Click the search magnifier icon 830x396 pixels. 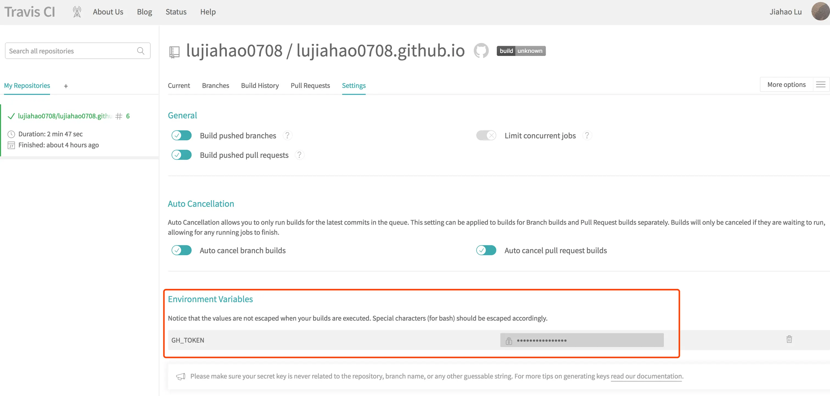[141, 51]
